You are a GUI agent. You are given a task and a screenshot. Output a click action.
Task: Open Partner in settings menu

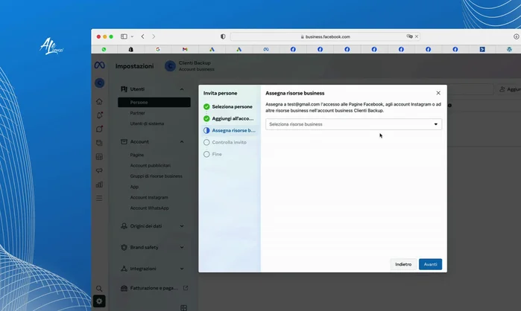(x=138, y=113)
